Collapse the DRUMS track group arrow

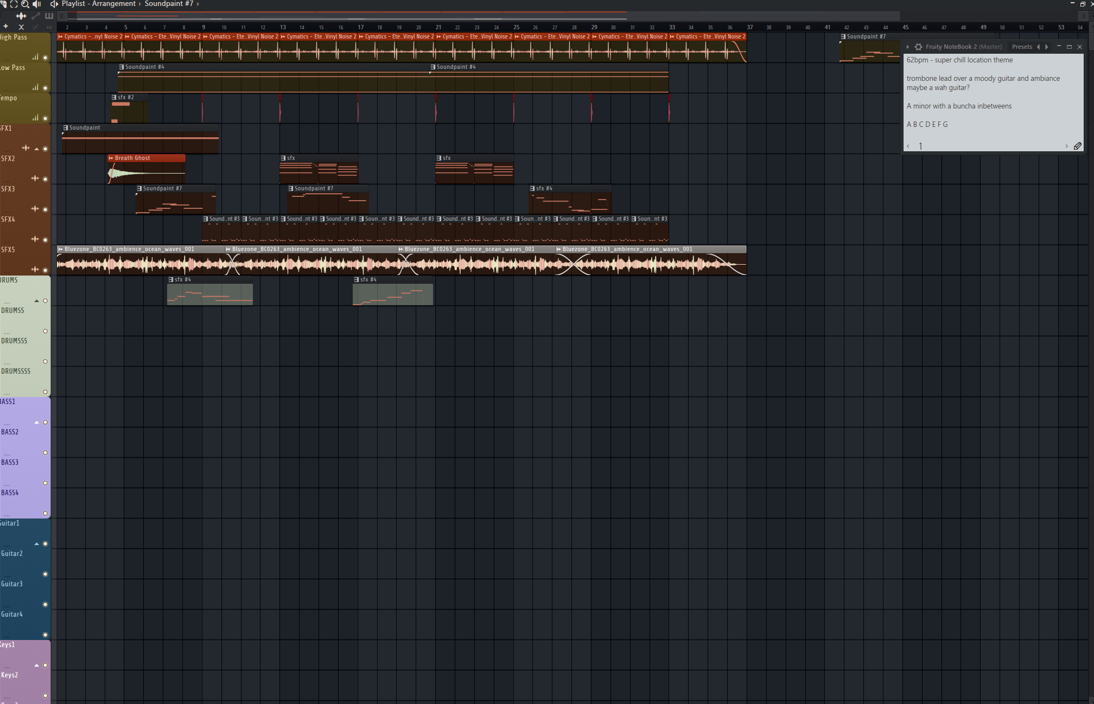tap(36, 300)
